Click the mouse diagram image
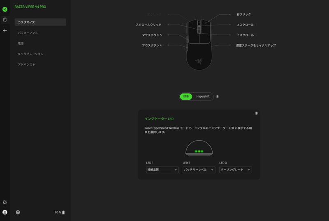This screenshot has height=221, width=329. pyautogui.click(x=199, y=44)
